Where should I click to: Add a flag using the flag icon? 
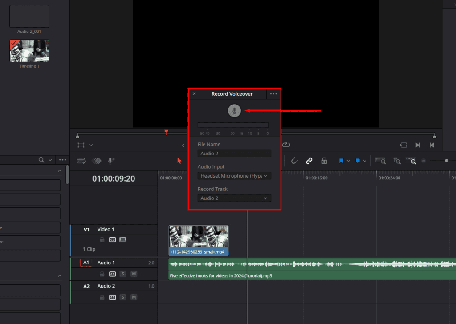tap(342, 161)
